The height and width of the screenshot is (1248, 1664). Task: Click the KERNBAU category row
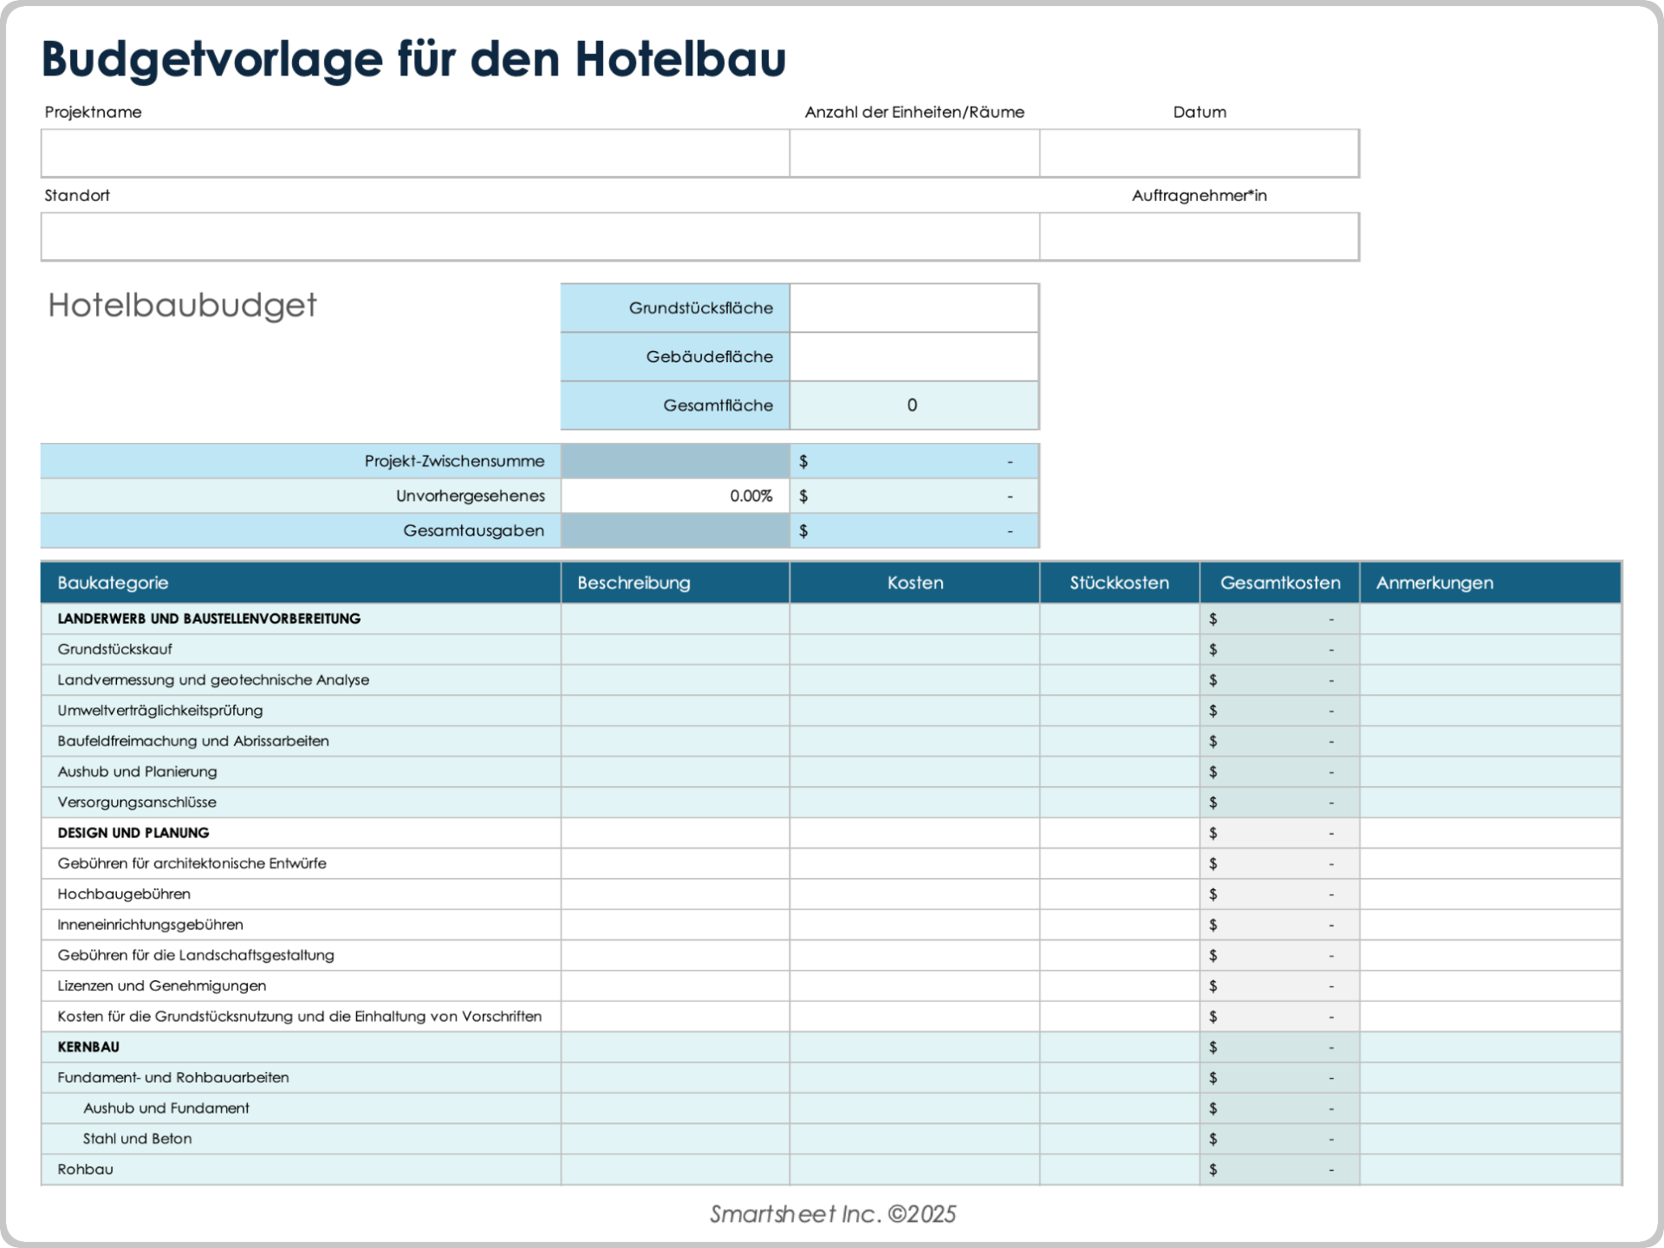pos(87,1047)
